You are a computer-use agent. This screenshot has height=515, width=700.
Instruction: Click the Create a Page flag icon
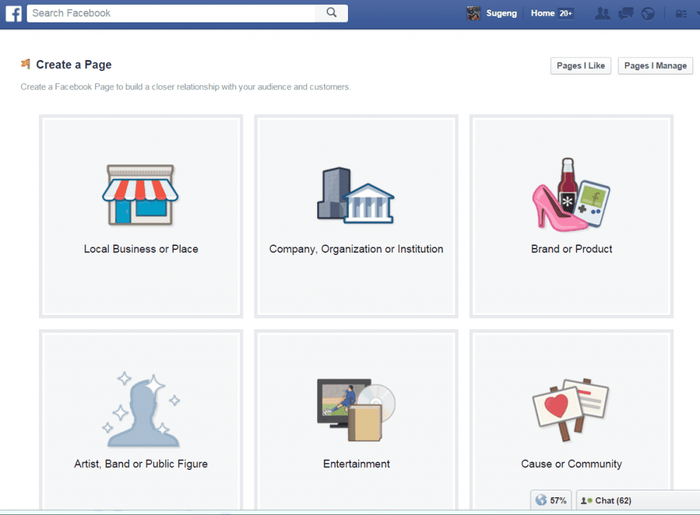click(25, 64)
